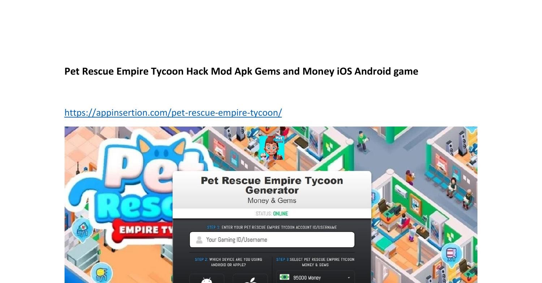Click the bold document heading Pet Rescue Hack

click(241, 71)
